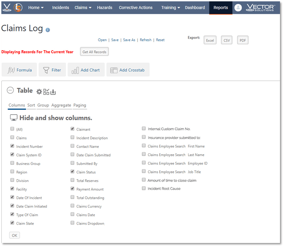Screen dimensions: 284x247
Task: Open the Claims dropdown in navbar
Action: coord(83,8)
